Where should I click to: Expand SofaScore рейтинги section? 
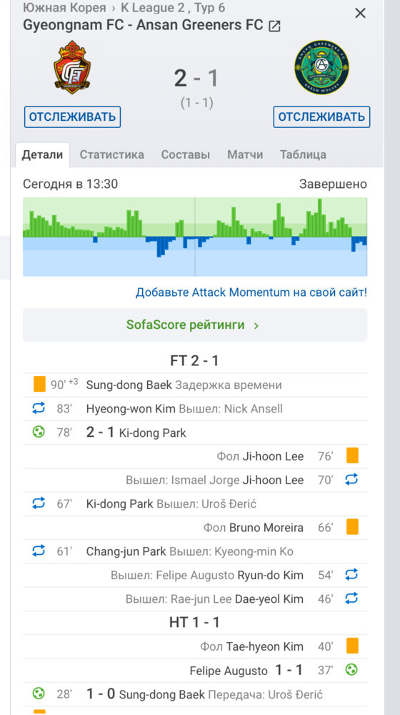point(195,325)
